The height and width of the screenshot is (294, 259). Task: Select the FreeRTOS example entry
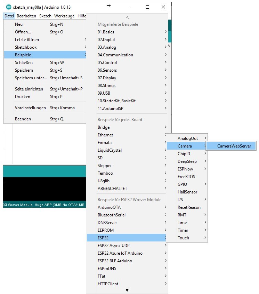pos(186,177)
